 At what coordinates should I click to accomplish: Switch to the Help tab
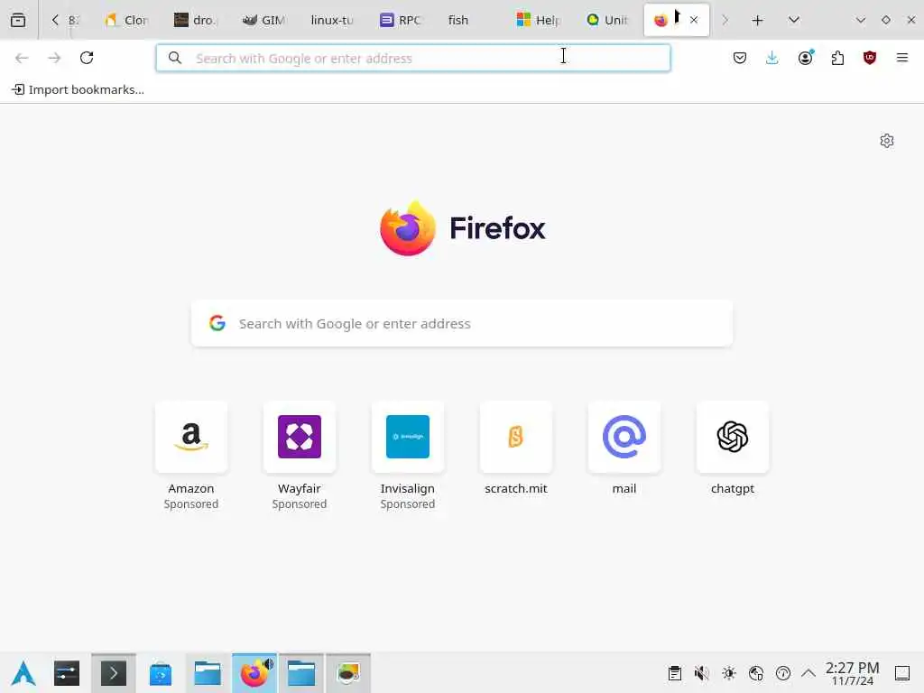pos(539,20)
